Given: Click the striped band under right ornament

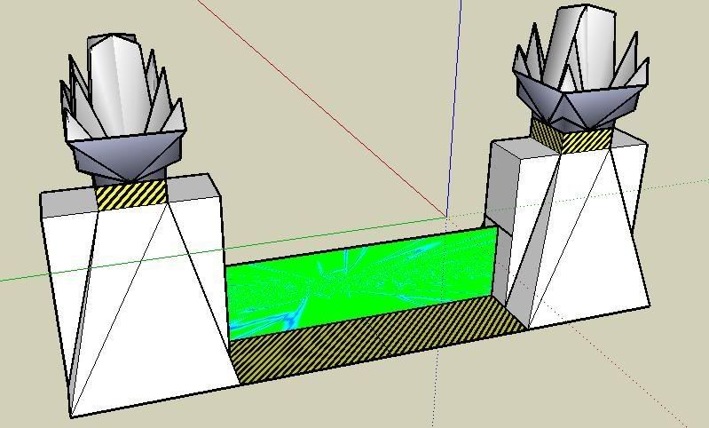Looking at the screenshot, I should [x=571, y=138].
